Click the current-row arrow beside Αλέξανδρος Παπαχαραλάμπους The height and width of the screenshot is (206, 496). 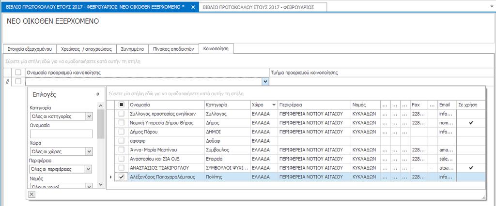tap(110, 177)
